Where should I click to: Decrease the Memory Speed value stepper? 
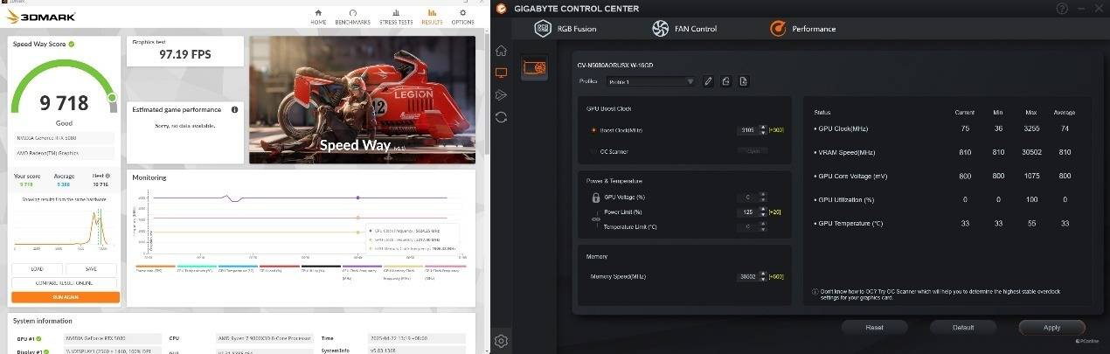(761, 280)
